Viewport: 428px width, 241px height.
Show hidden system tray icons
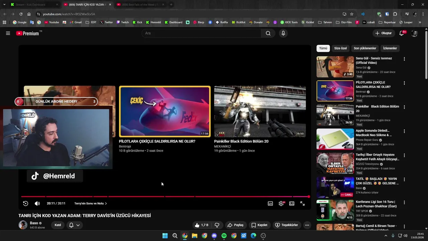[x=386, y=236]
